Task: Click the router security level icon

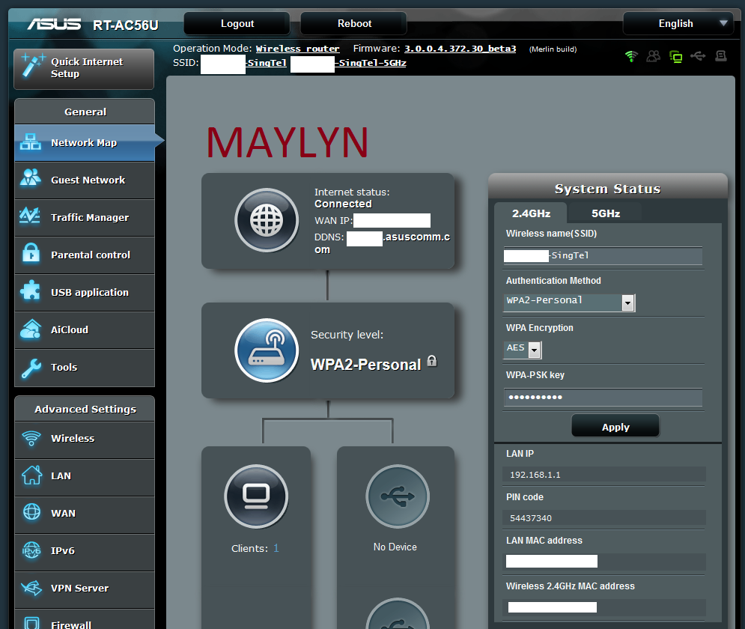Action: pos(267,350)
